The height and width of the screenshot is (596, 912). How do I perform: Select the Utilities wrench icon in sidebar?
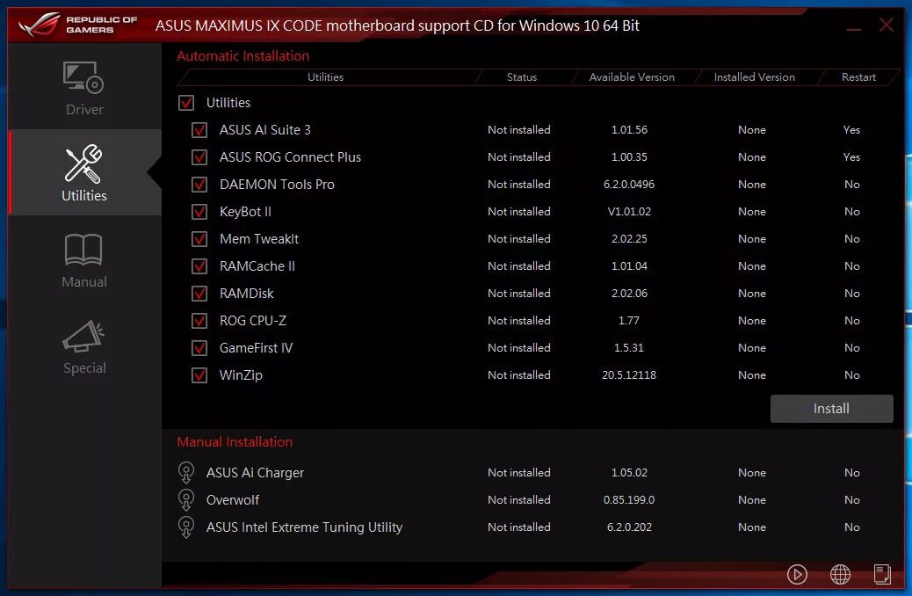coord(83,164)
